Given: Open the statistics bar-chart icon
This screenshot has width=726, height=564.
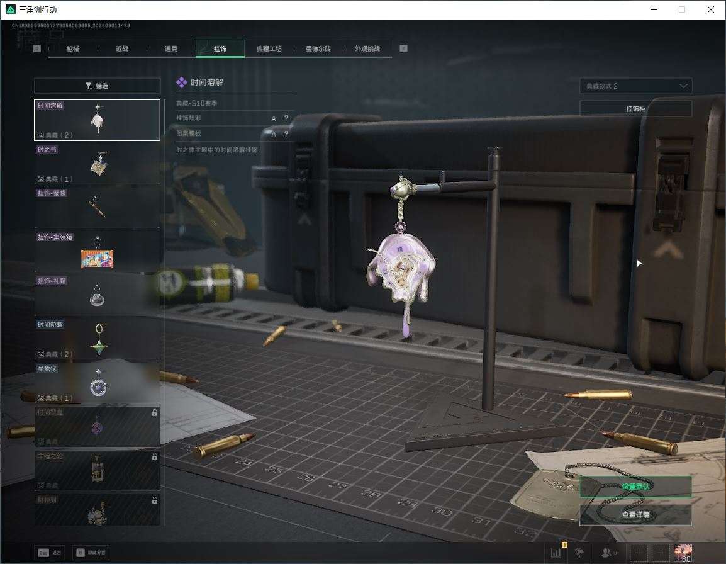Looking at the screenshot, I should click(x=556, y=552).
